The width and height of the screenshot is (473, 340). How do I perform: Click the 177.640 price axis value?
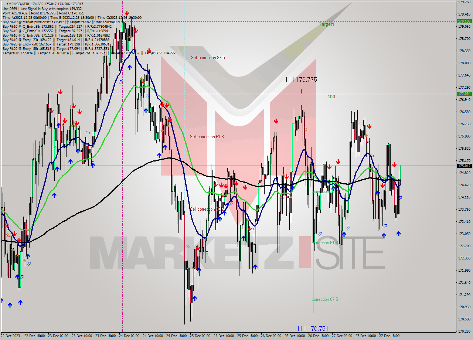pyautogui.click(x=465, y=75)
